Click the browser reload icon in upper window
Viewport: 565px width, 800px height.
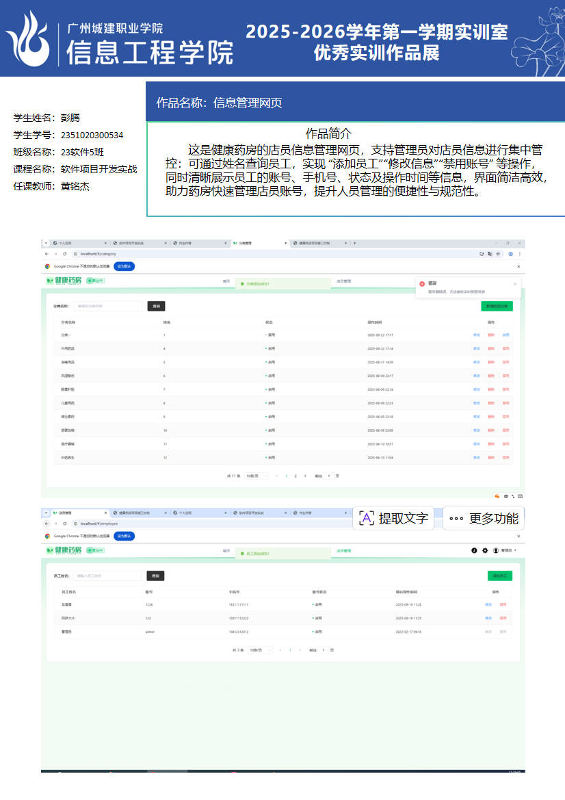click(64, 254)
